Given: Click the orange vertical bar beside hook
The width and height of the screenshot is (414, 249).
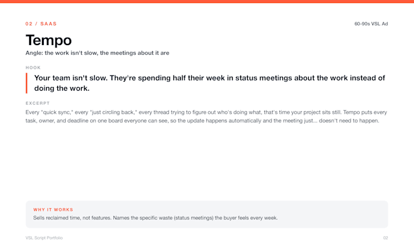Looking at the screenshot, I should (26, 83).
